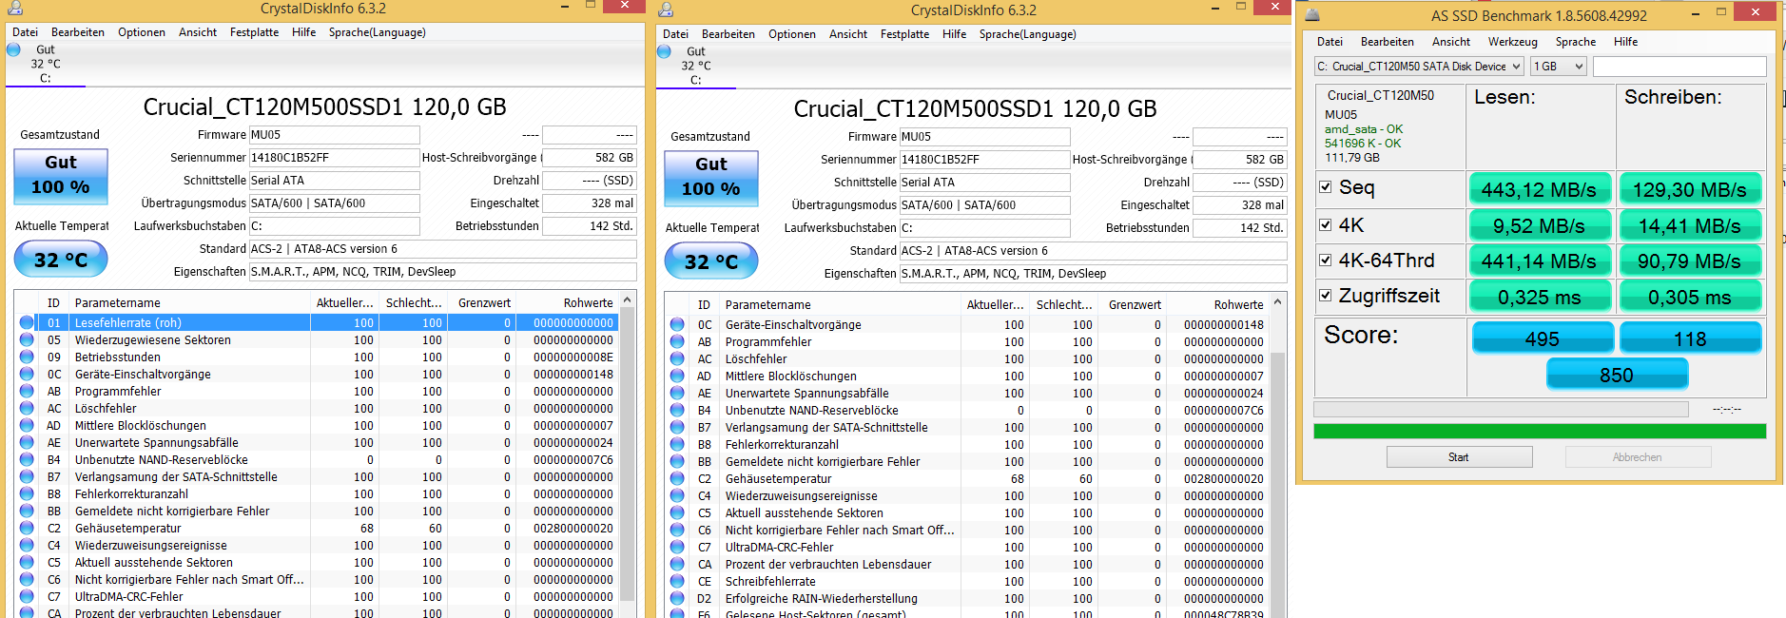Click the green benchmark progress bar
The width and height of the screenshot is (1786, 618).
1540,432
